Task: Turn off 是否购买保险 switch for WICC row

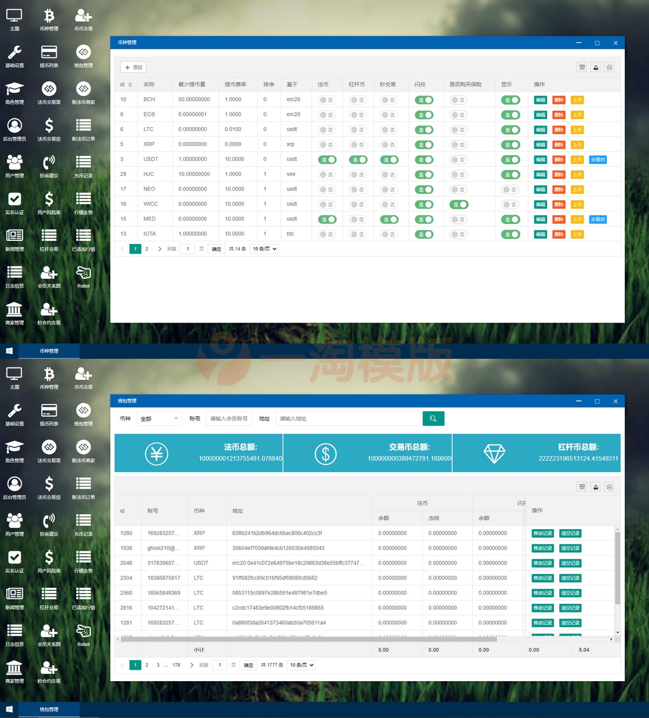Action: coord(459,205)
